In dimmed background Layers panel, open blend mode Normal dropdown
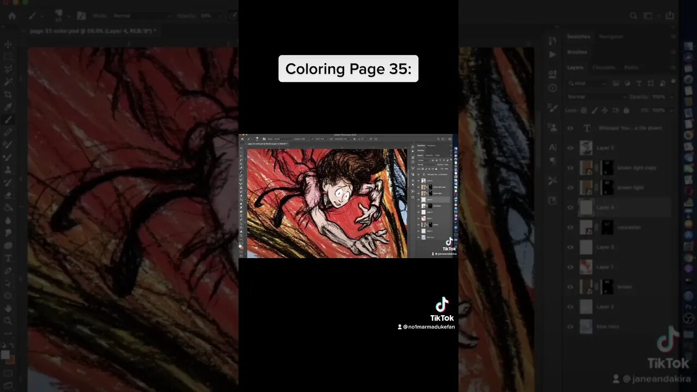697x392 pixels. pos(596,97)
